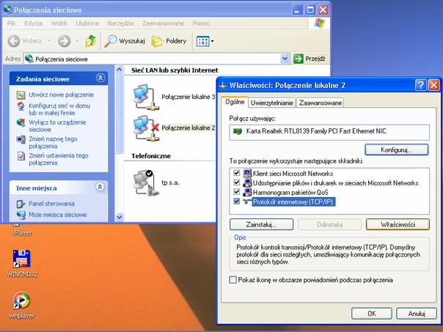Click the Anuluj button
This screenshot has height=332, width=443.
click(417, 314)
